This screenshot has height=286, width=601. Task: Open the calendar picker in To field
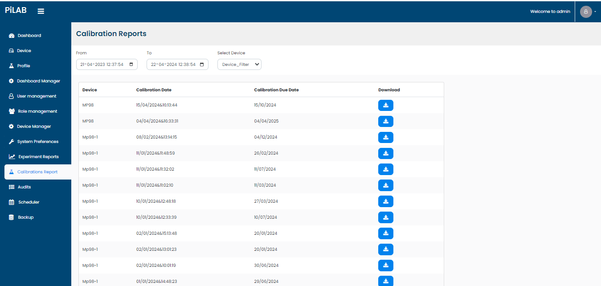click(202, 65)
